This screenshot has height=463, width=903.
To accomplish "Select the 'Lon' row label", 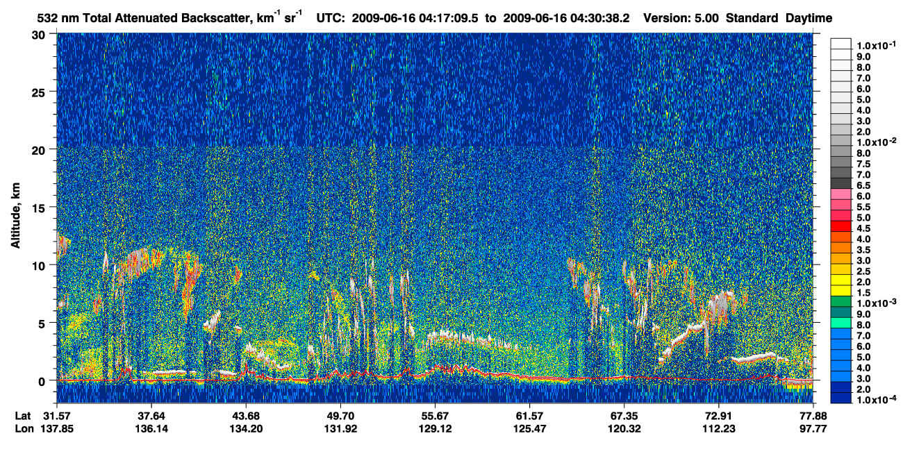I will click(x=23, y=428).
